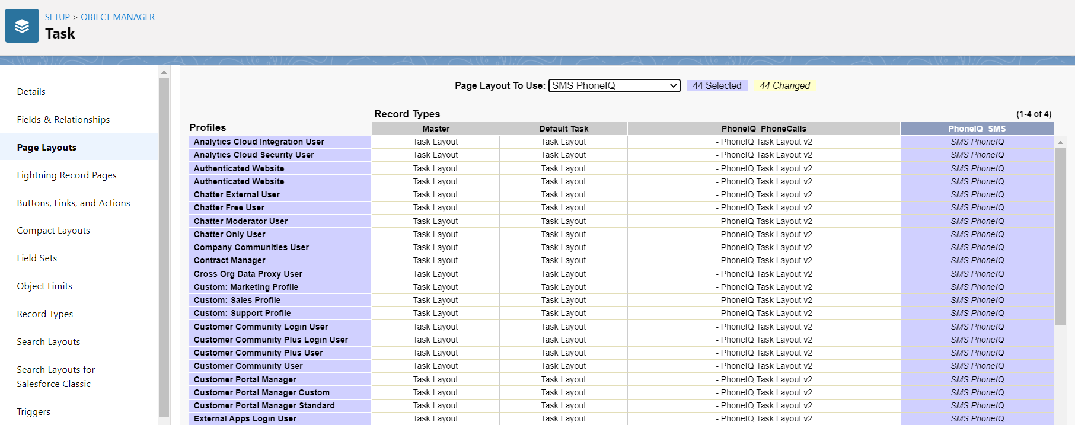The image size is (1075, 425).
Task: Select the Contract Manager profile row
Action: coord(229,261)
